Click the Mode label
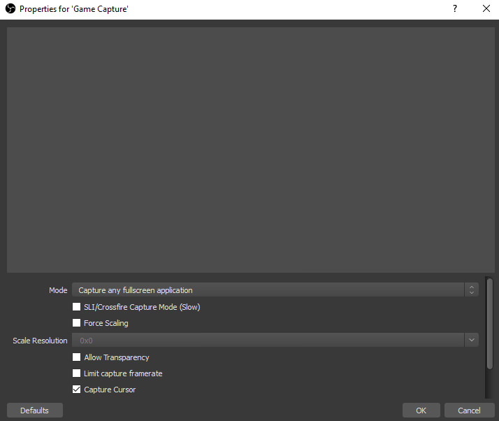This screenshot has height=421, width=499. [58, 290]
